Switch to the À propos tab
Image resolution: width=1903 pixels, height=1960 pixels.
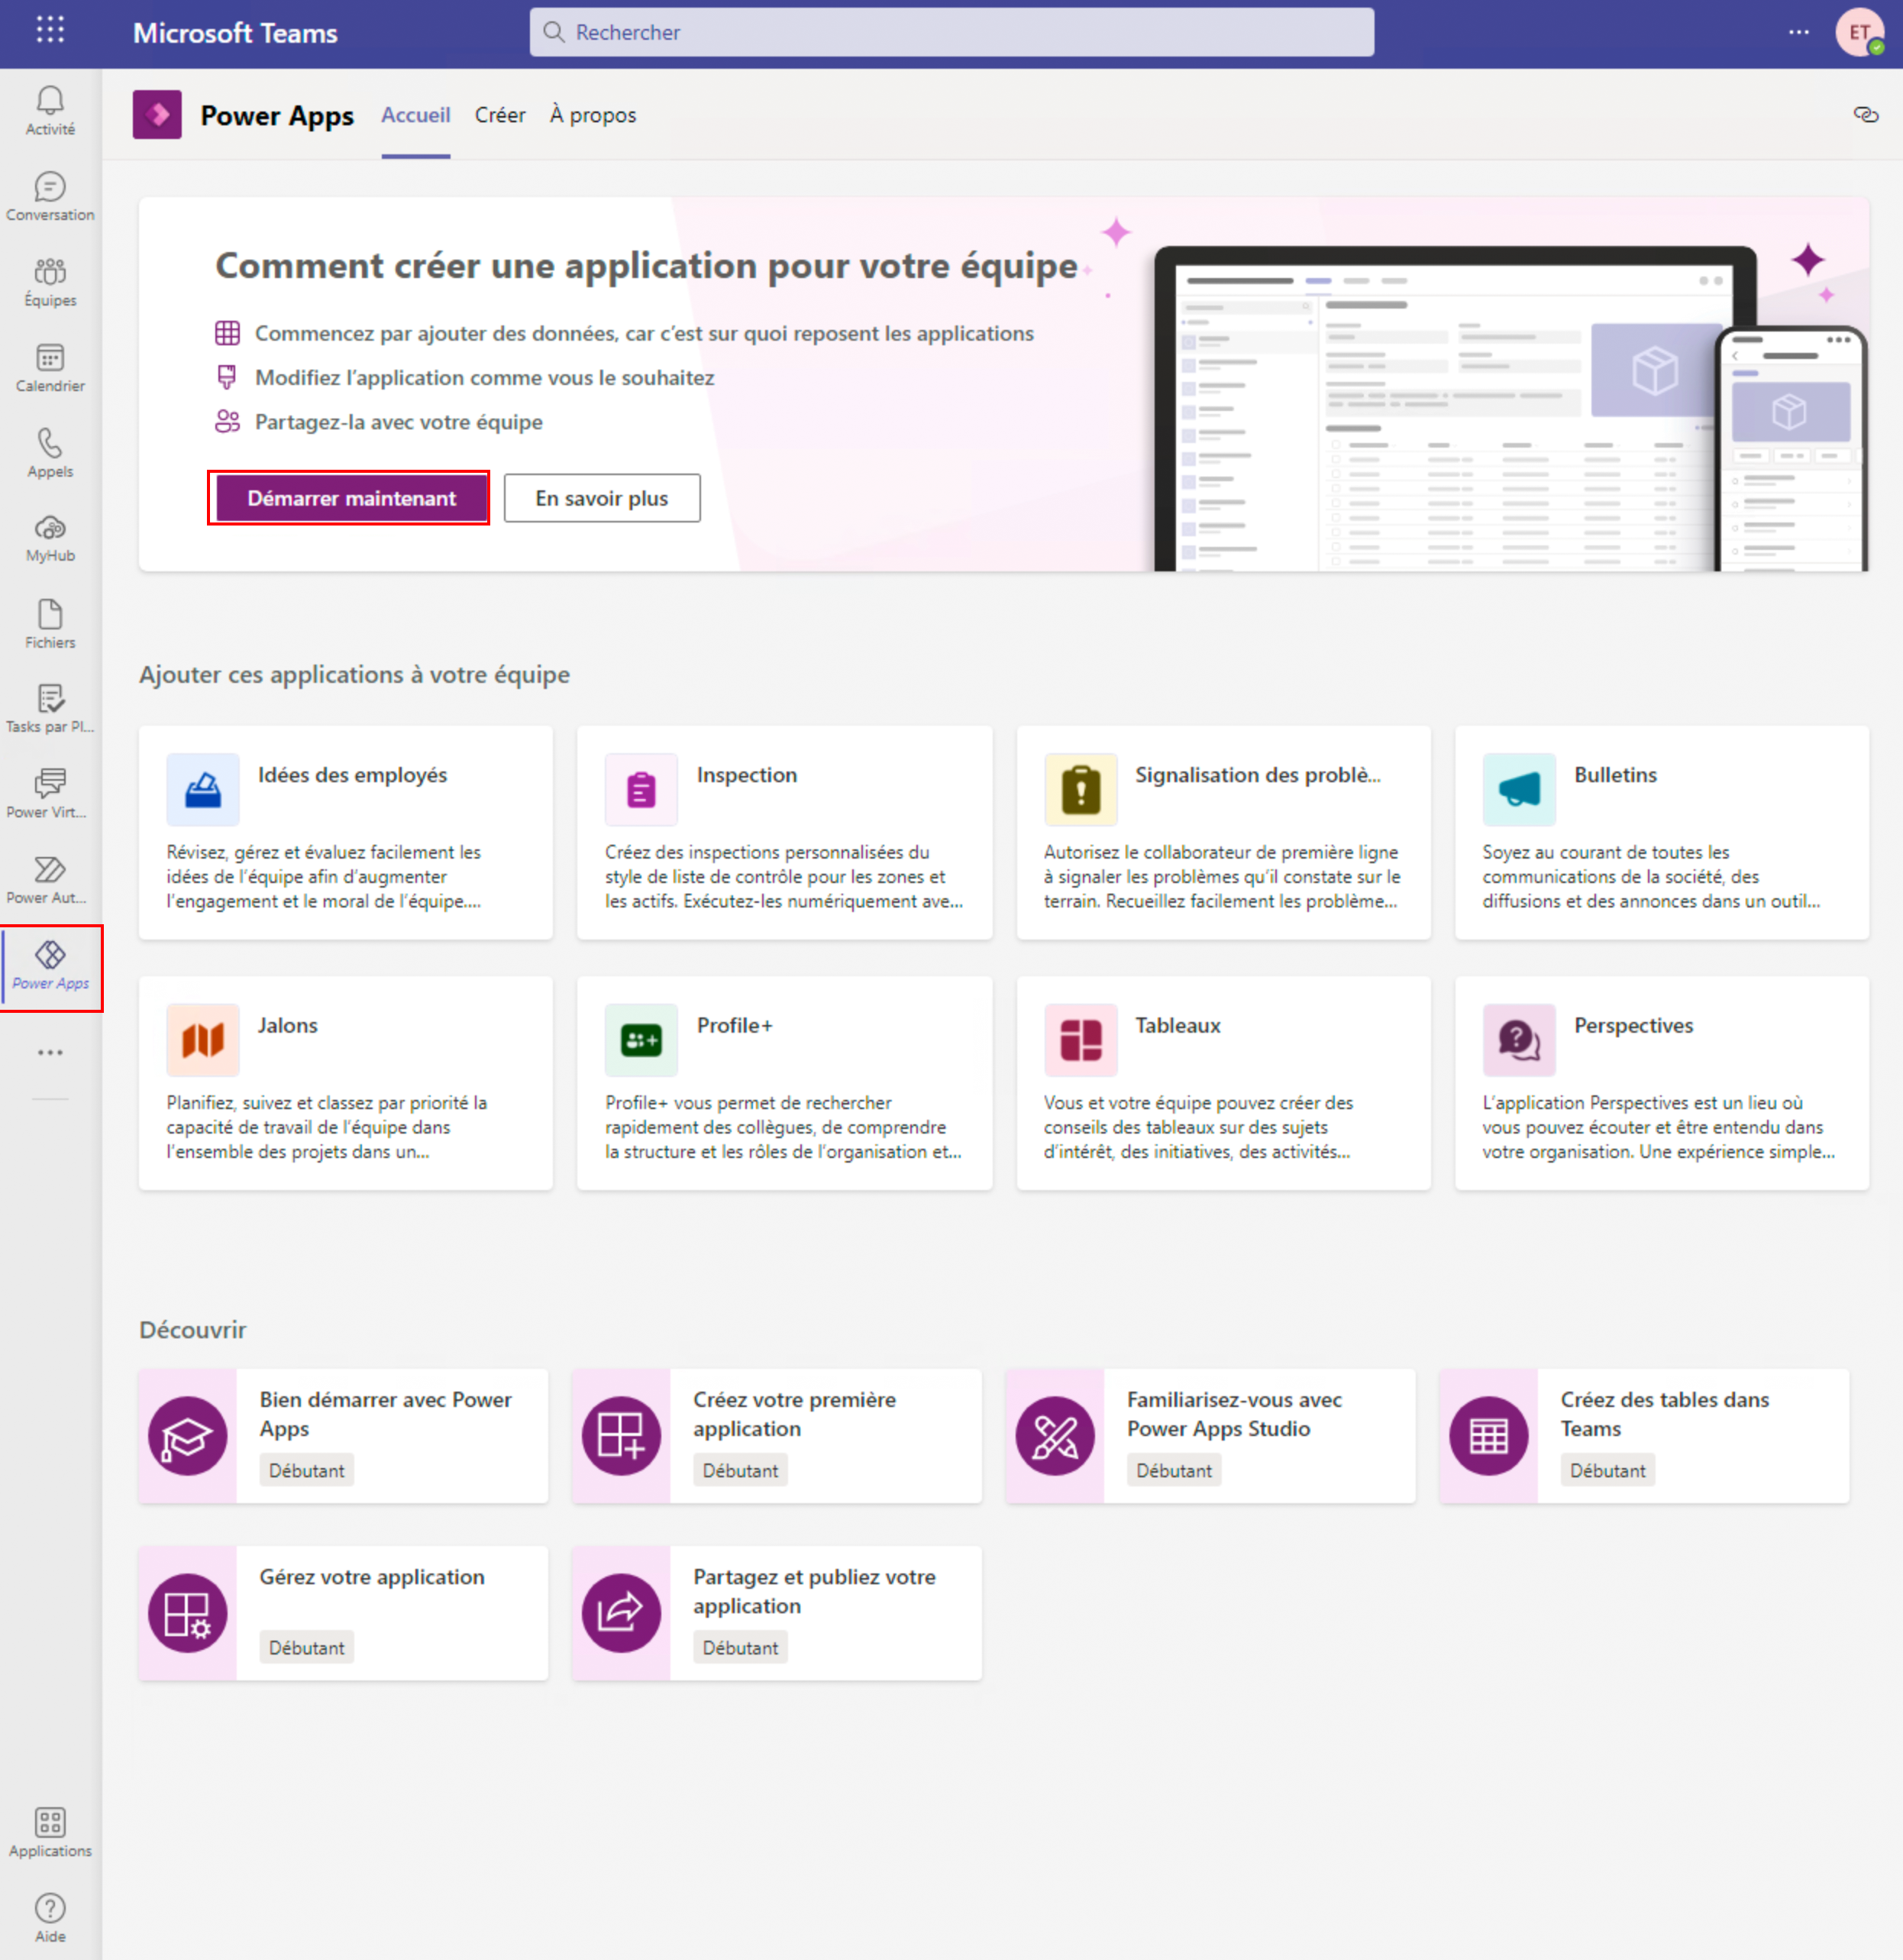coord(593,115)
